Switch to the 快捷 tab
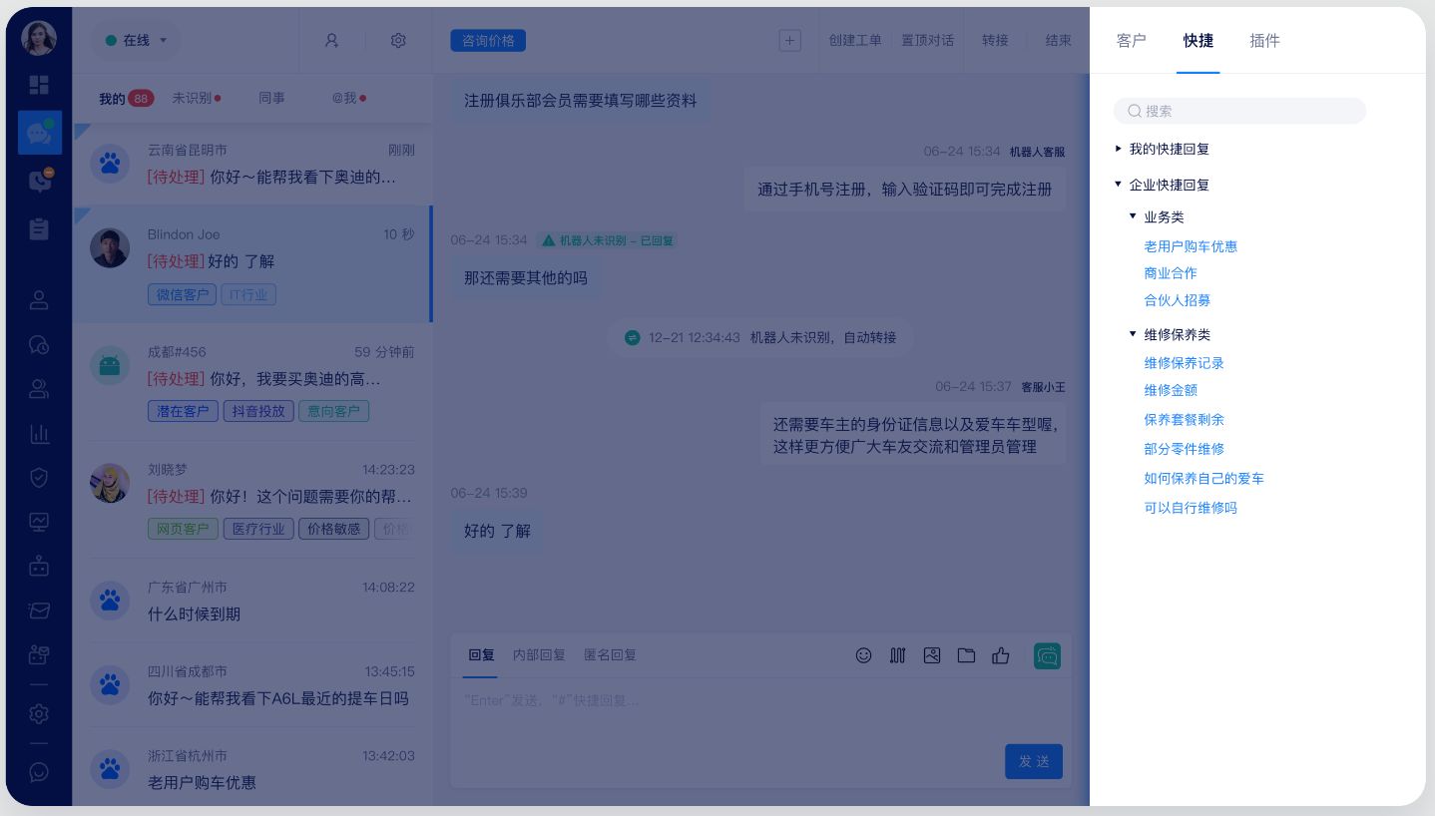Image resolution: width=1435 pixels, height=816 pixels. pyautogui.click(x=1198, y=41)
